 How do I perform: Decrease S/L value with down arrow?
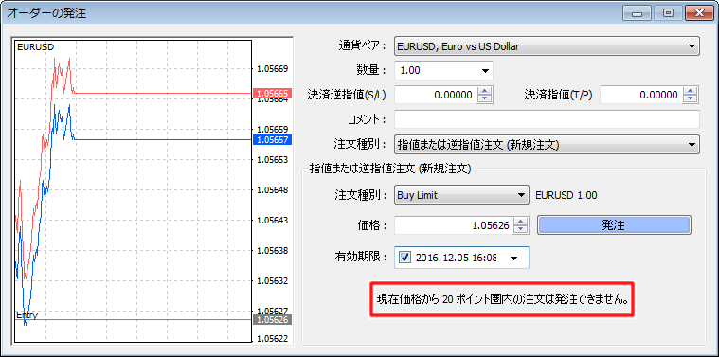click(x=485, y=99)
